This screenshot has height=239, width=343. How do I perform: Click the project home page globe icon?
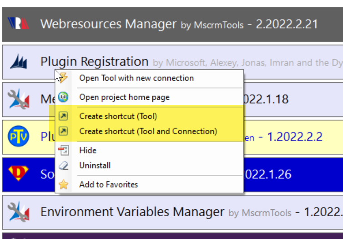point(64,97)
